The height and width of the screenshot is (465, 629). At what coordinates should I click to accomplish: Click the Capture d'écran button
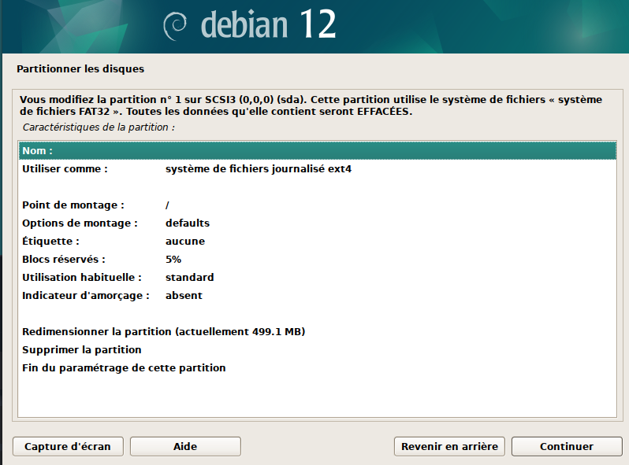click(x=68, y=446)
